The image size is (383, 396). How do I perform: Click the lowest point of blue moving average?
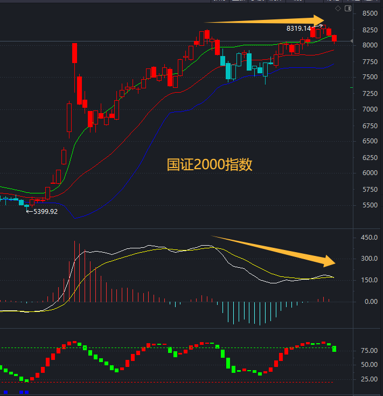click(76, 218)
